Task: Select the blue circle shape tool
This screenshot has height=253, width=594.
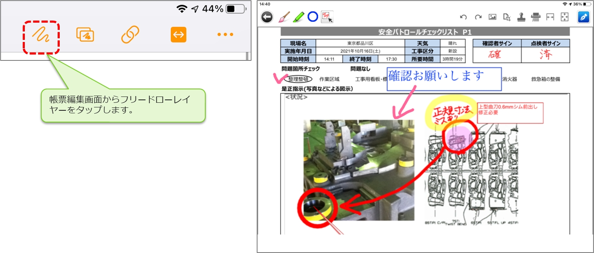Action: coord(313,17)
